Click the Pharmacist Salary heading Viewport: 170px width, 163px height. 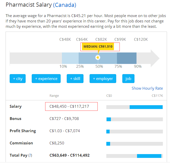(x=29, y=5)
